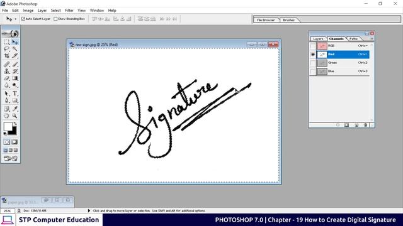The width and height of the screenshot is (403, 226).
Task: Select the Notes tool
Action: click(x=7, y=109)
